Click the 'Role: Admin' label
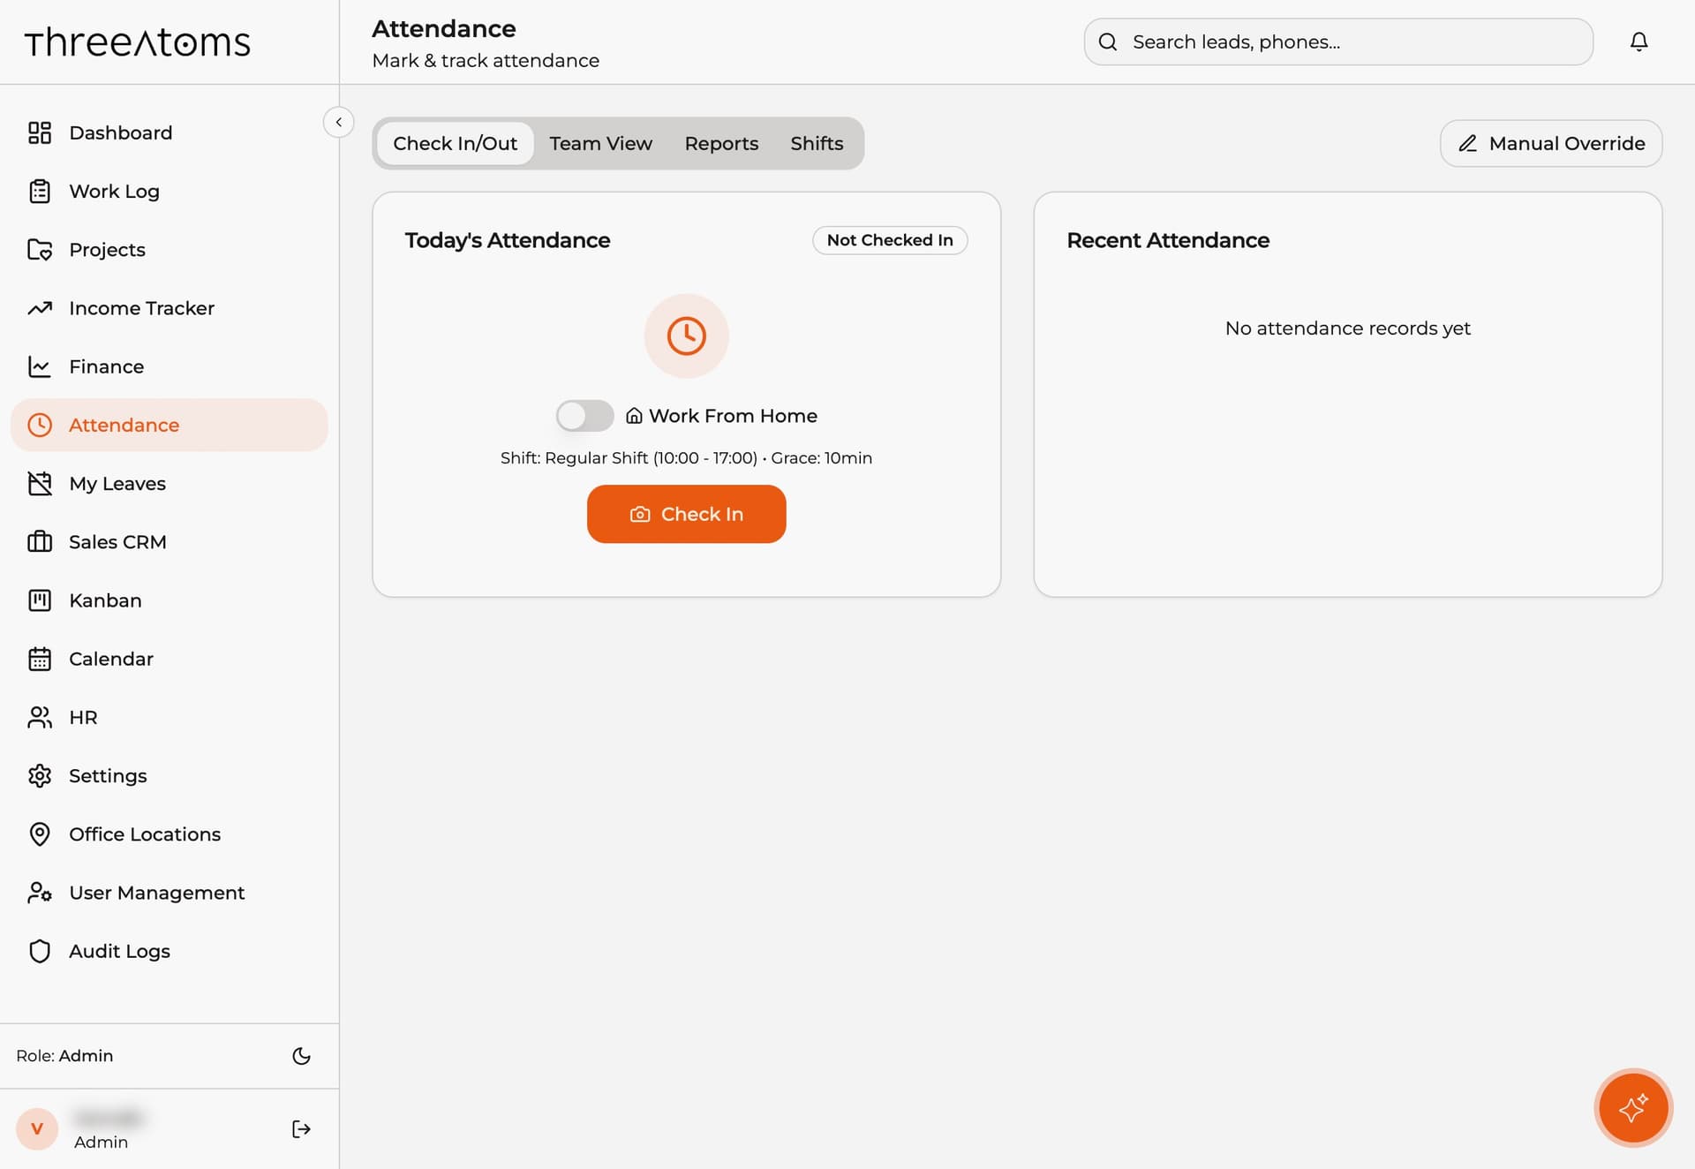1695x1169 pixels. [x=64, y=1056]
